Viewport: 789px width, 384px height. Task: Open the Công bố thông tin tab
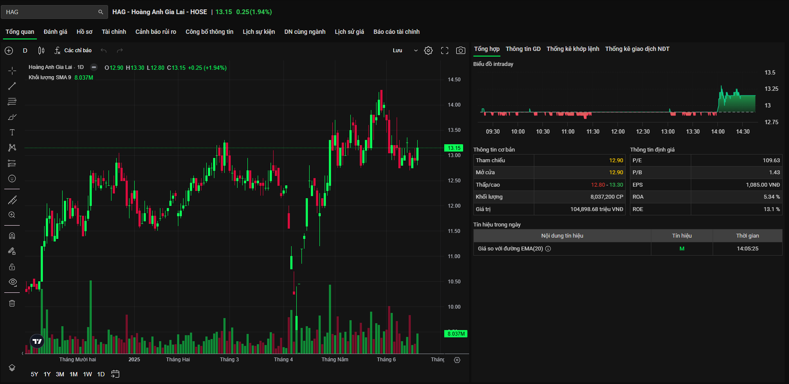[x=209, y=32]
